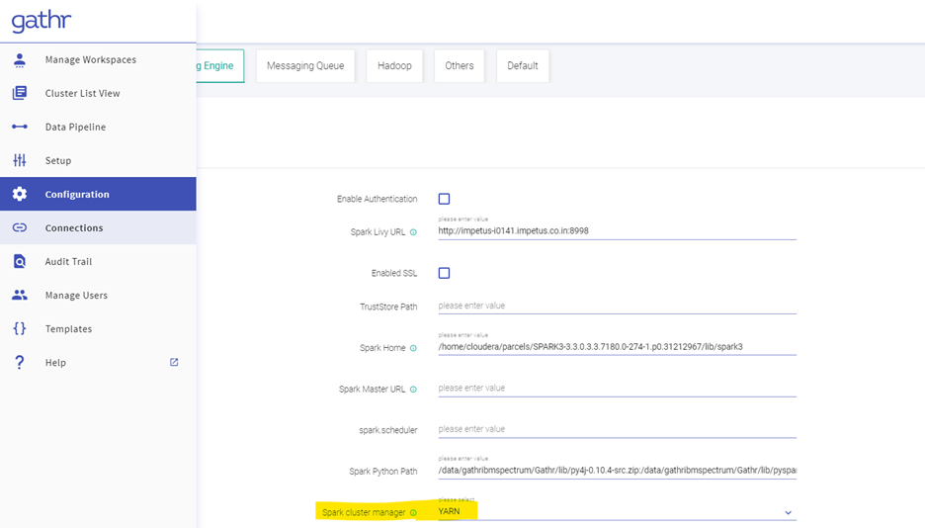The width and height of the screenshot is (925, 528).
Task: Click the Setup sliders icon
Action: tap(20, 160)
